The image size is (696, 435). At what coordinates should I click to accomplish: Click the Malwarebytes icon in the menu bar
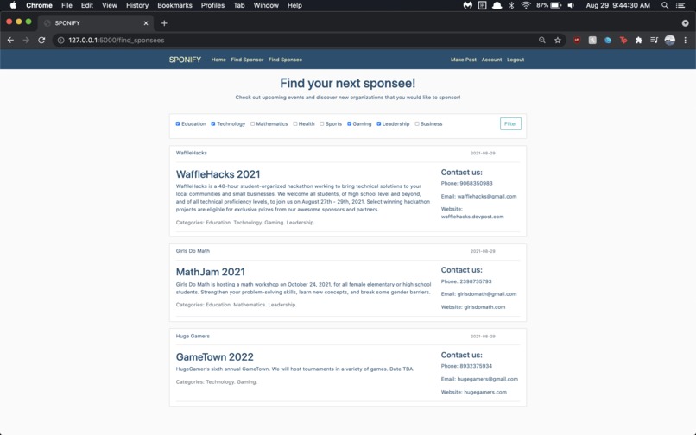tap(468, 5)
